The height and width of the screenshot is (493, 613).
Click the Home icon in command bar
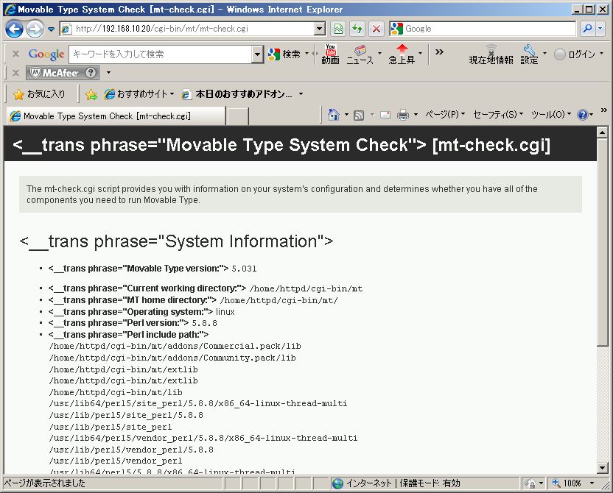coord(334,115)
